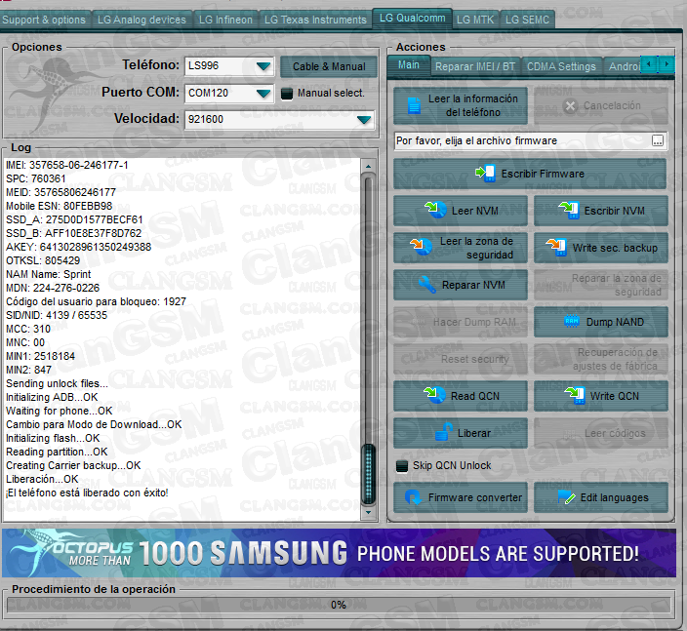The height and width of the screenshot is (631, 687).
Task: Click the Escribir NVM chip icon
Action: [569, 211]
